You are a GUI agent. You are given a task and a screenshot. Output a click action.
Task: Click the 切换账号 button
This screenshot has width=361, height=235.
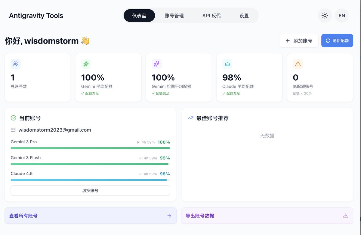[90, 190]
